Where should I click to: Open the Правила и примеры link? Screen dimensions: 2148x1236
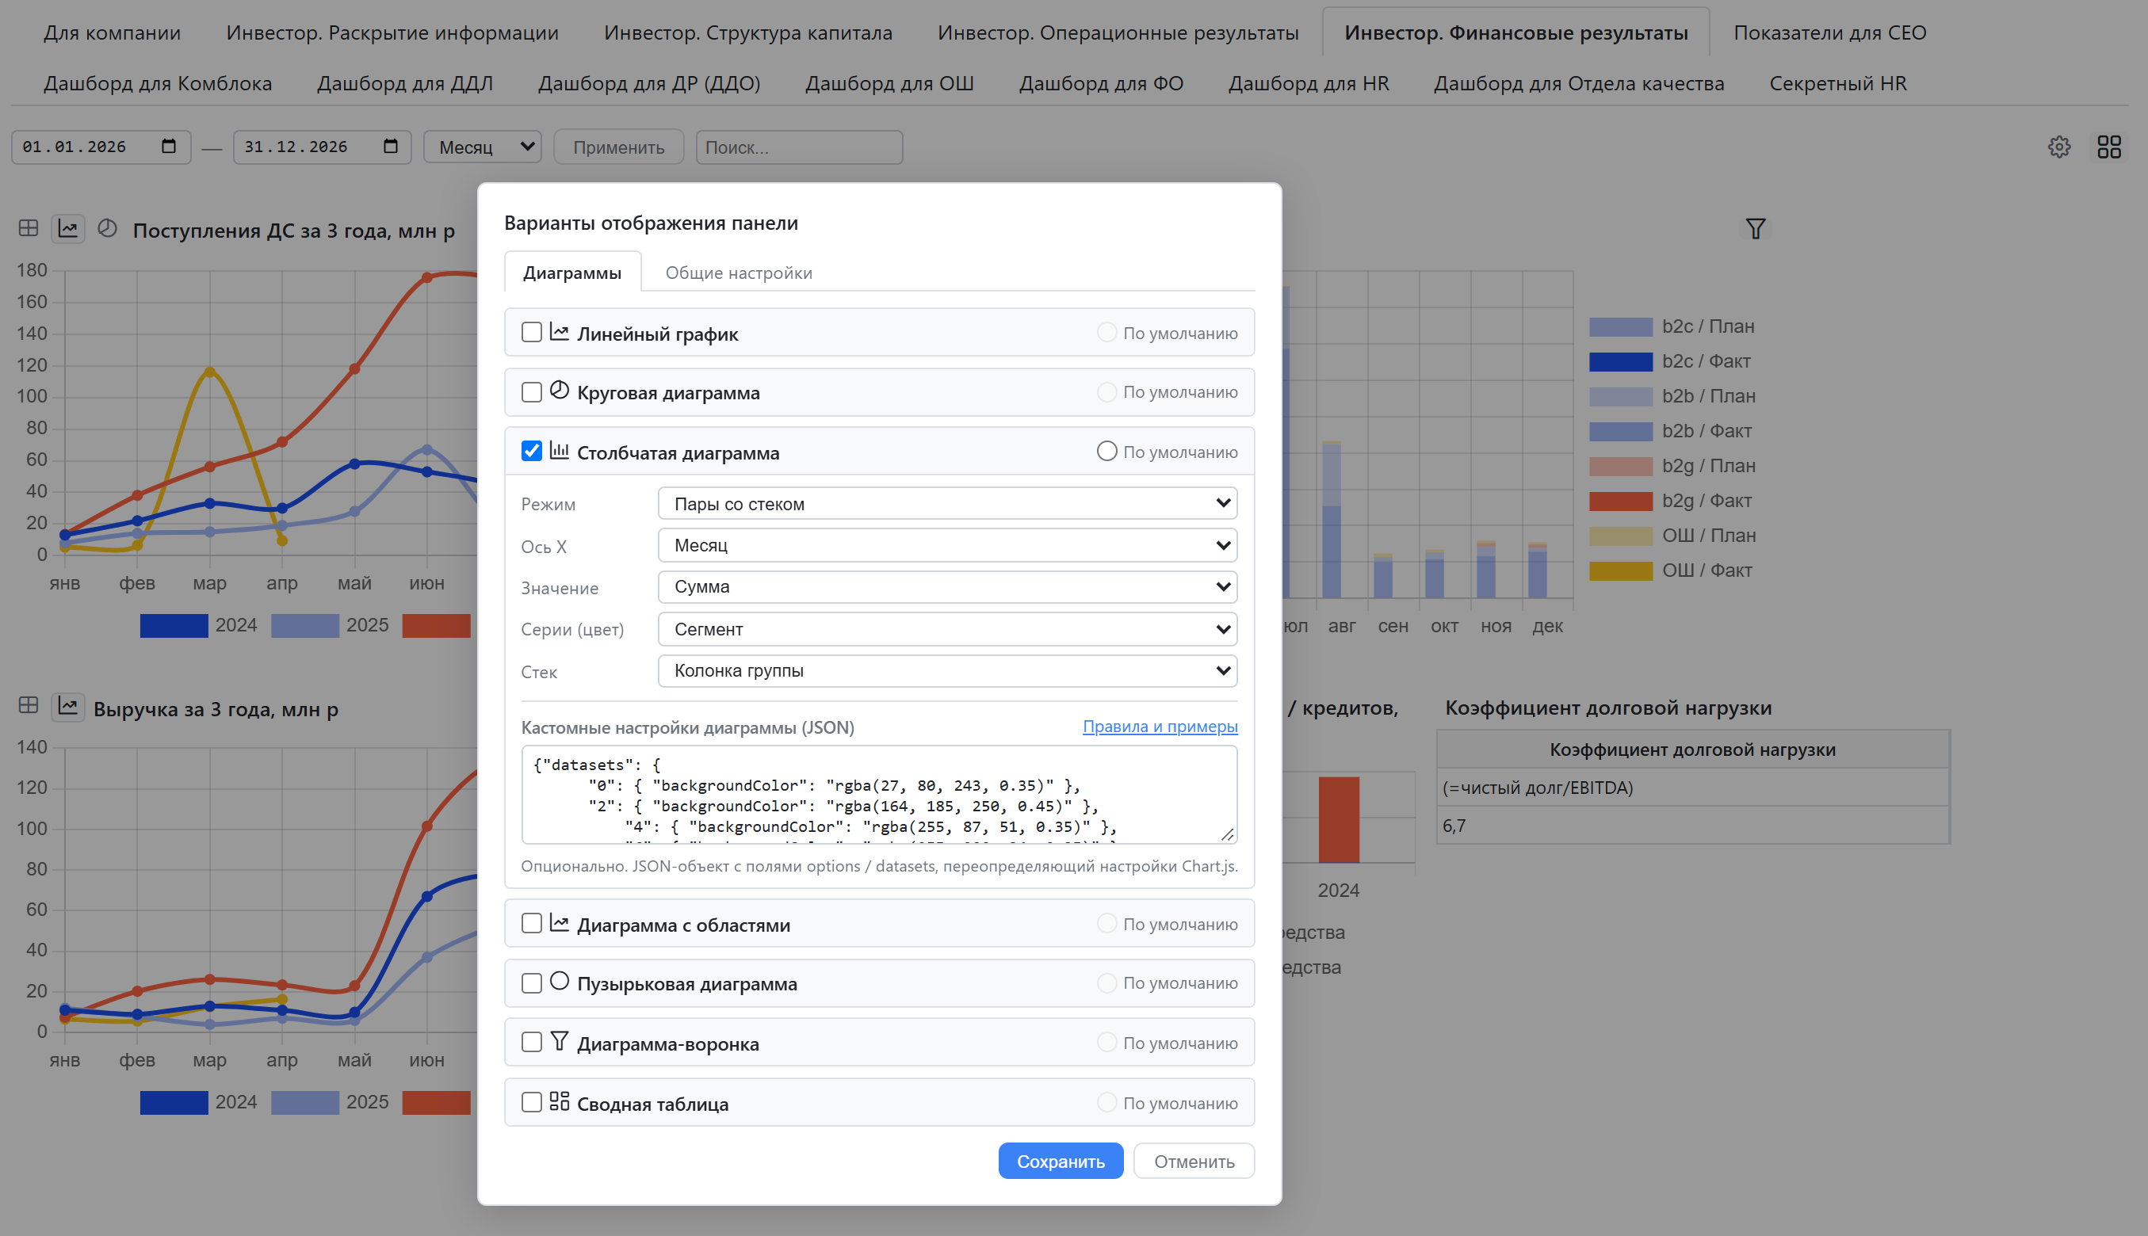click(x=1160, y=726)
